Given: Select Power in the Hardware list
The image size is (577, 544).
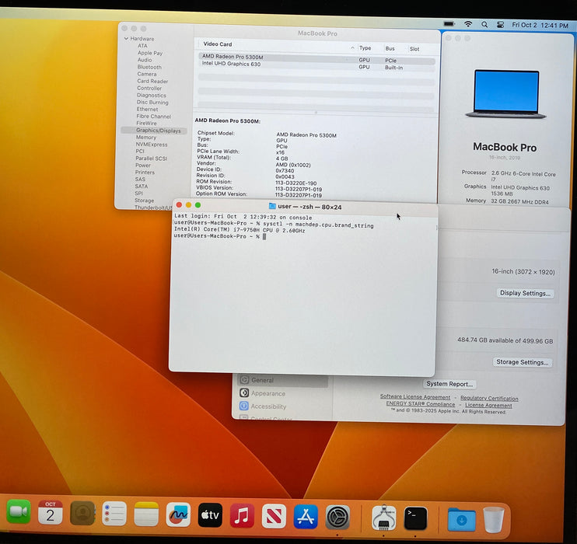Looking at the screenshot, I should 143,166.
